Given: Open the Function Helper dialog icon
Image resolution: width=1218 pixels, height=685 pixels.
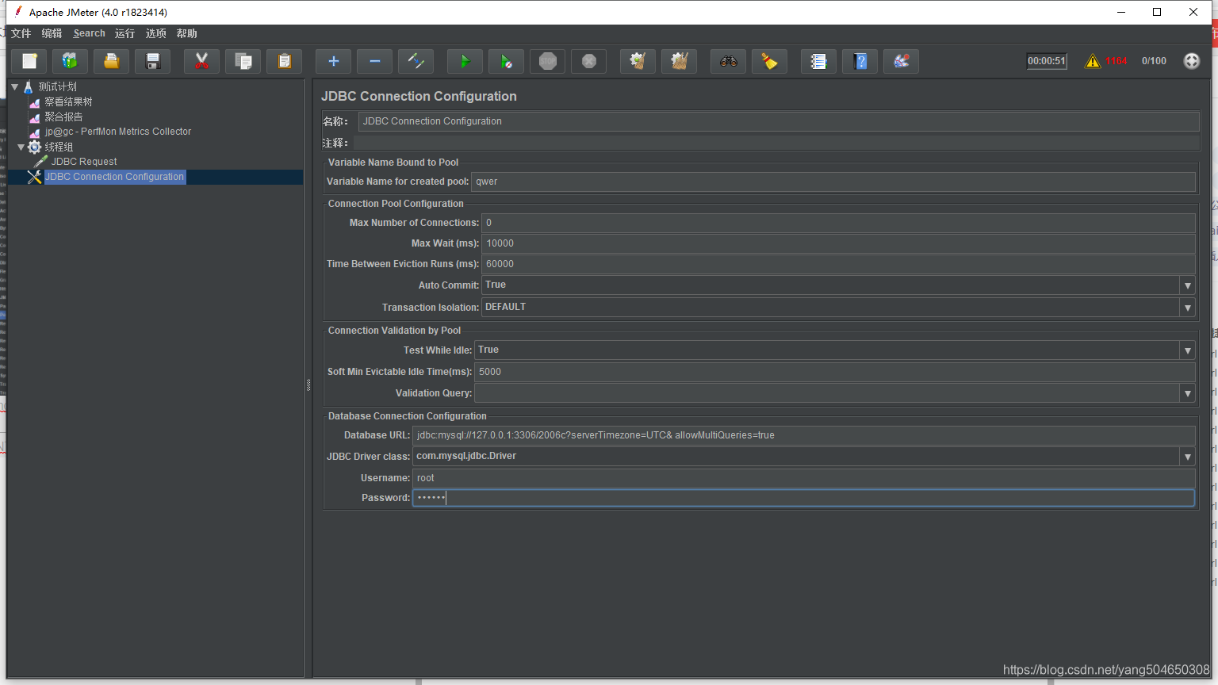Looking at the screenshot, I should point(819,61).
